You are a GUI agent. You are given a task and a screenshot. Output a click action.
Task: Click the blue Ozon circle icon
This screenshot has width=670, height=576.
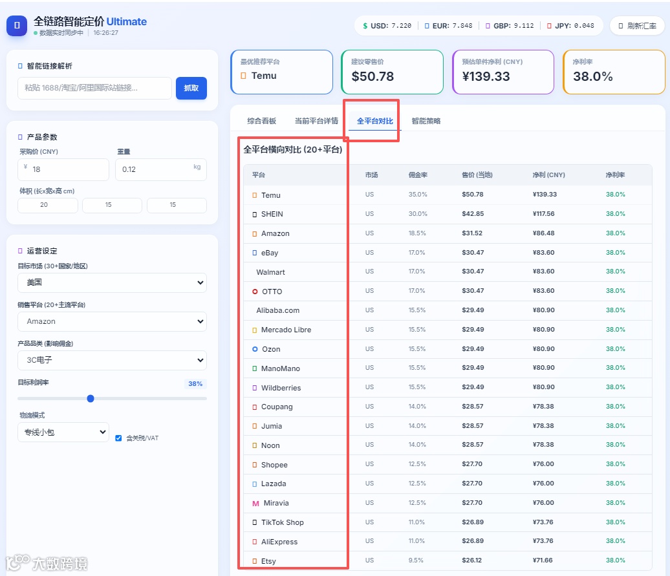click(x=255, y=349)
